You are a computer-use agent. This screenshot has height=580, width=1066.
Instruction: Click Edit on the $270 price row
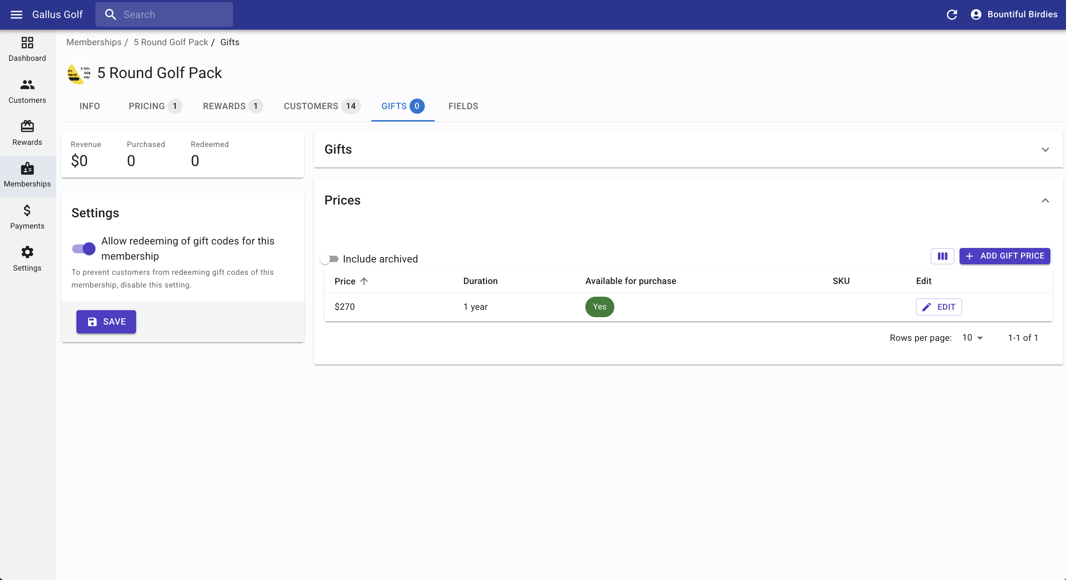point(939,307)
